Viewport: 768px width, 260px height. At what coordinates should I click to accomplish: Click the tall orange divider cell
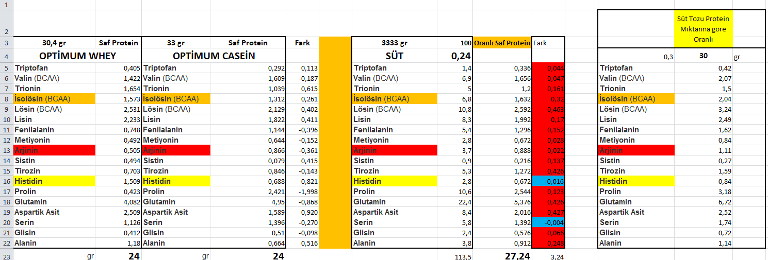click(x=335, y=143)
